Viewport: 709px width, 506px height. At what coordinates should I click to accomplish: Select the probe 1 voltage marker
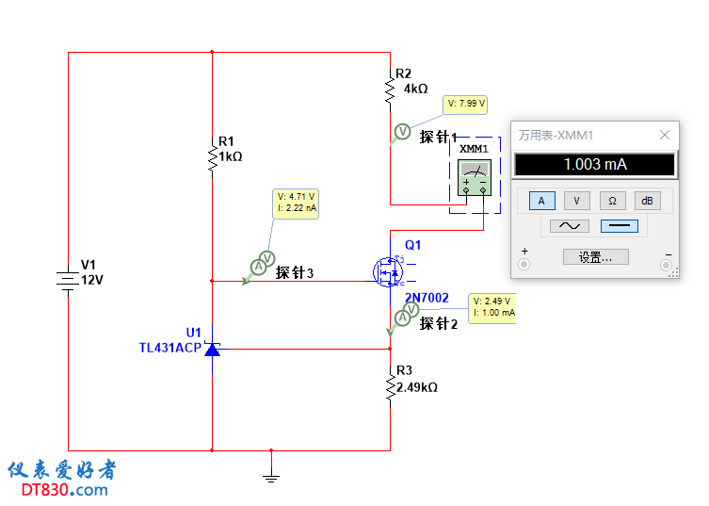(x=401, y=132)
